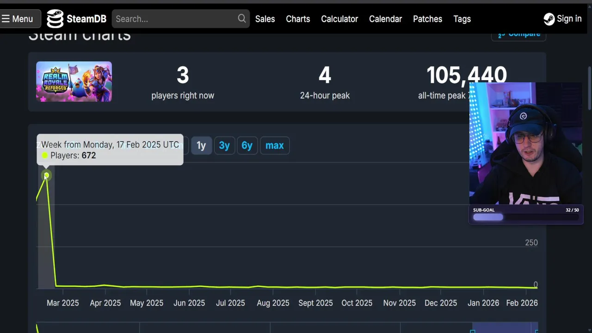This screenshot has height=333, width=592.
Task: Click the Sign in link
Action: pyautogui.click(x=569, y=18)
